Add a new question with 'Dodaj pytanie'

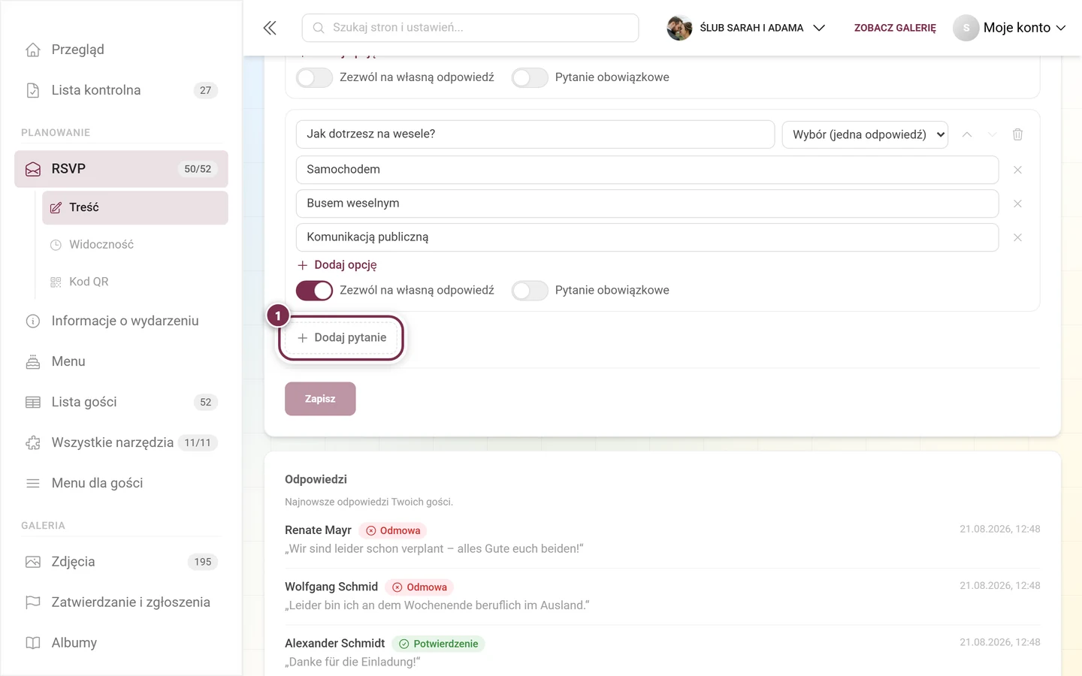(x=342, y=338)
